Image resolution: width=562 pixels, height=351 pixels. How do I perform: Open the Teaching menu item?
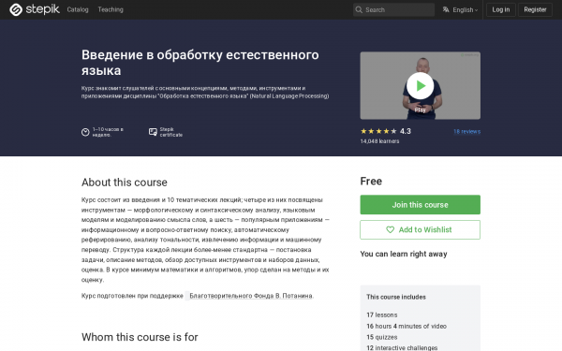[x=111, y=9]
